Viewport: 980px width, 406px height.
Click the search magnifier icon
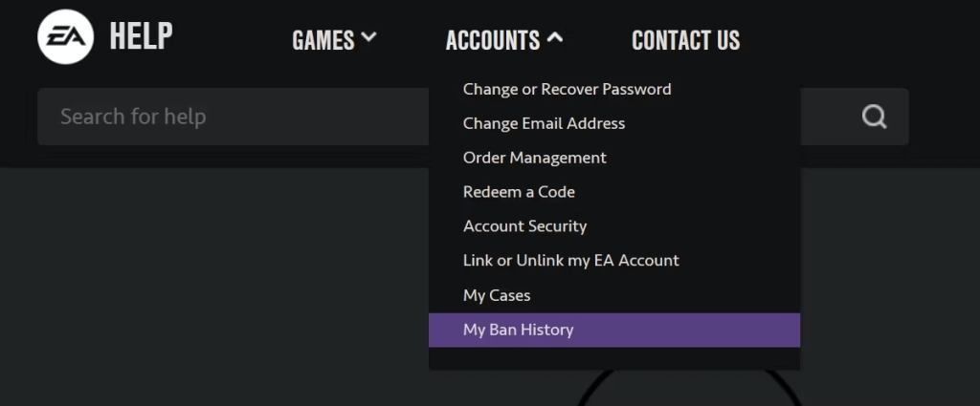click(x=874, y=117)
